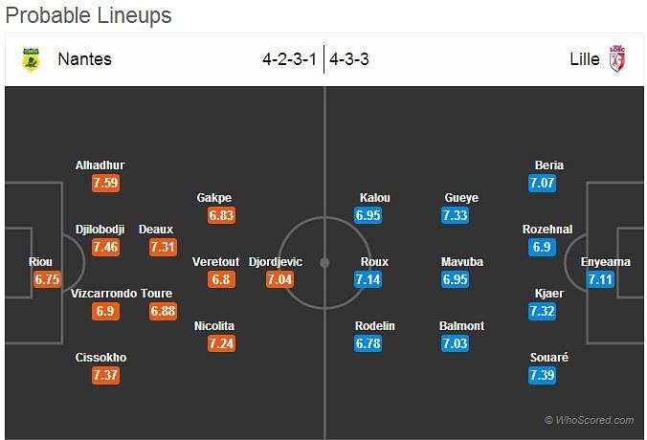
Task: Click player name Rozehnal
Action: 549,230
